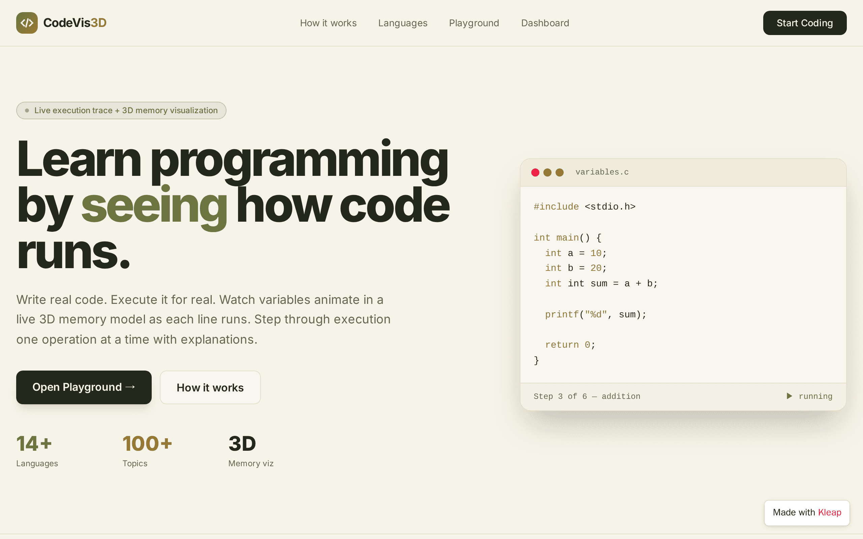Select the variables.c file title
Viewport: 863px width, 539px height.
(x=602, y=172)
